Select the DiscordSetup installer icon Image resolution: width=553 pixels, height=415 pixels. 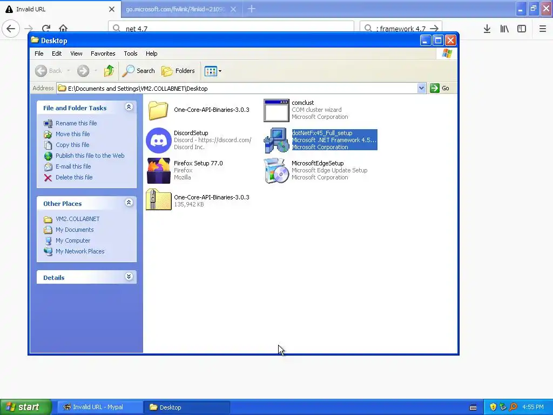point(158,140)
